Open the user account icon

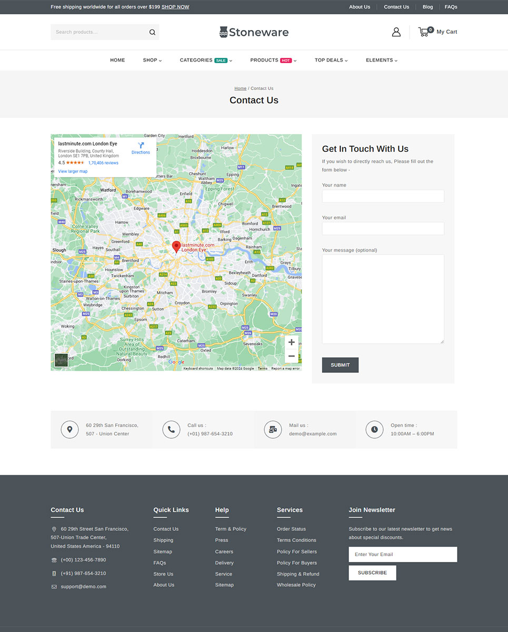(x=396, y=32)
